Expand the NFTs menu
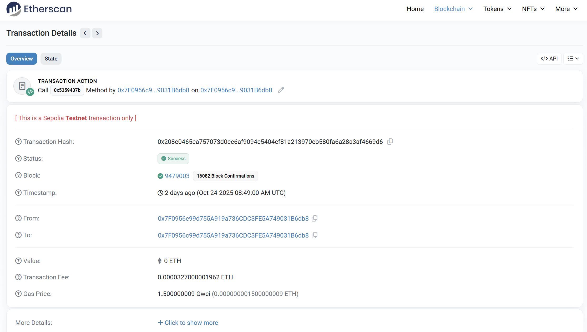 click(533, 9)
